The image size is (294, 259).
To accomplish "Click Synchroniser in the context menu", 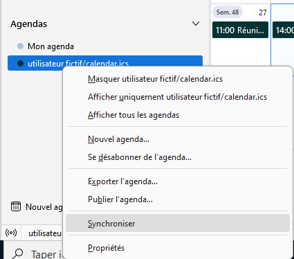I will (x=178, y=223).
